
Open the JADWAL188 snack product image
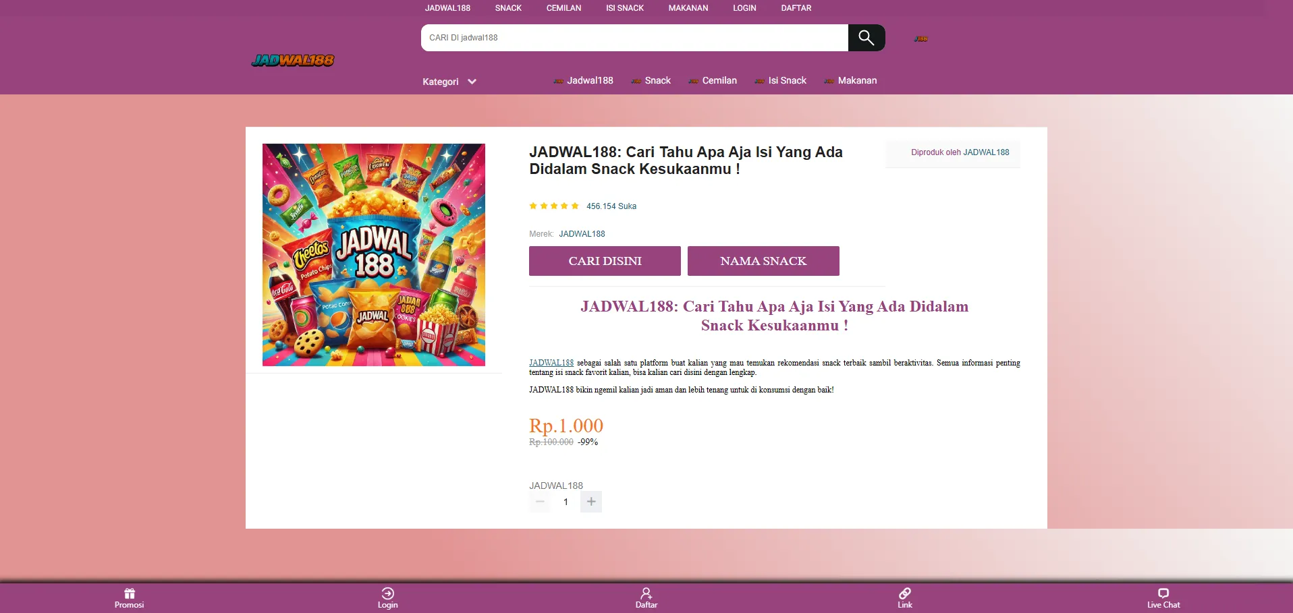click(374, 255)
